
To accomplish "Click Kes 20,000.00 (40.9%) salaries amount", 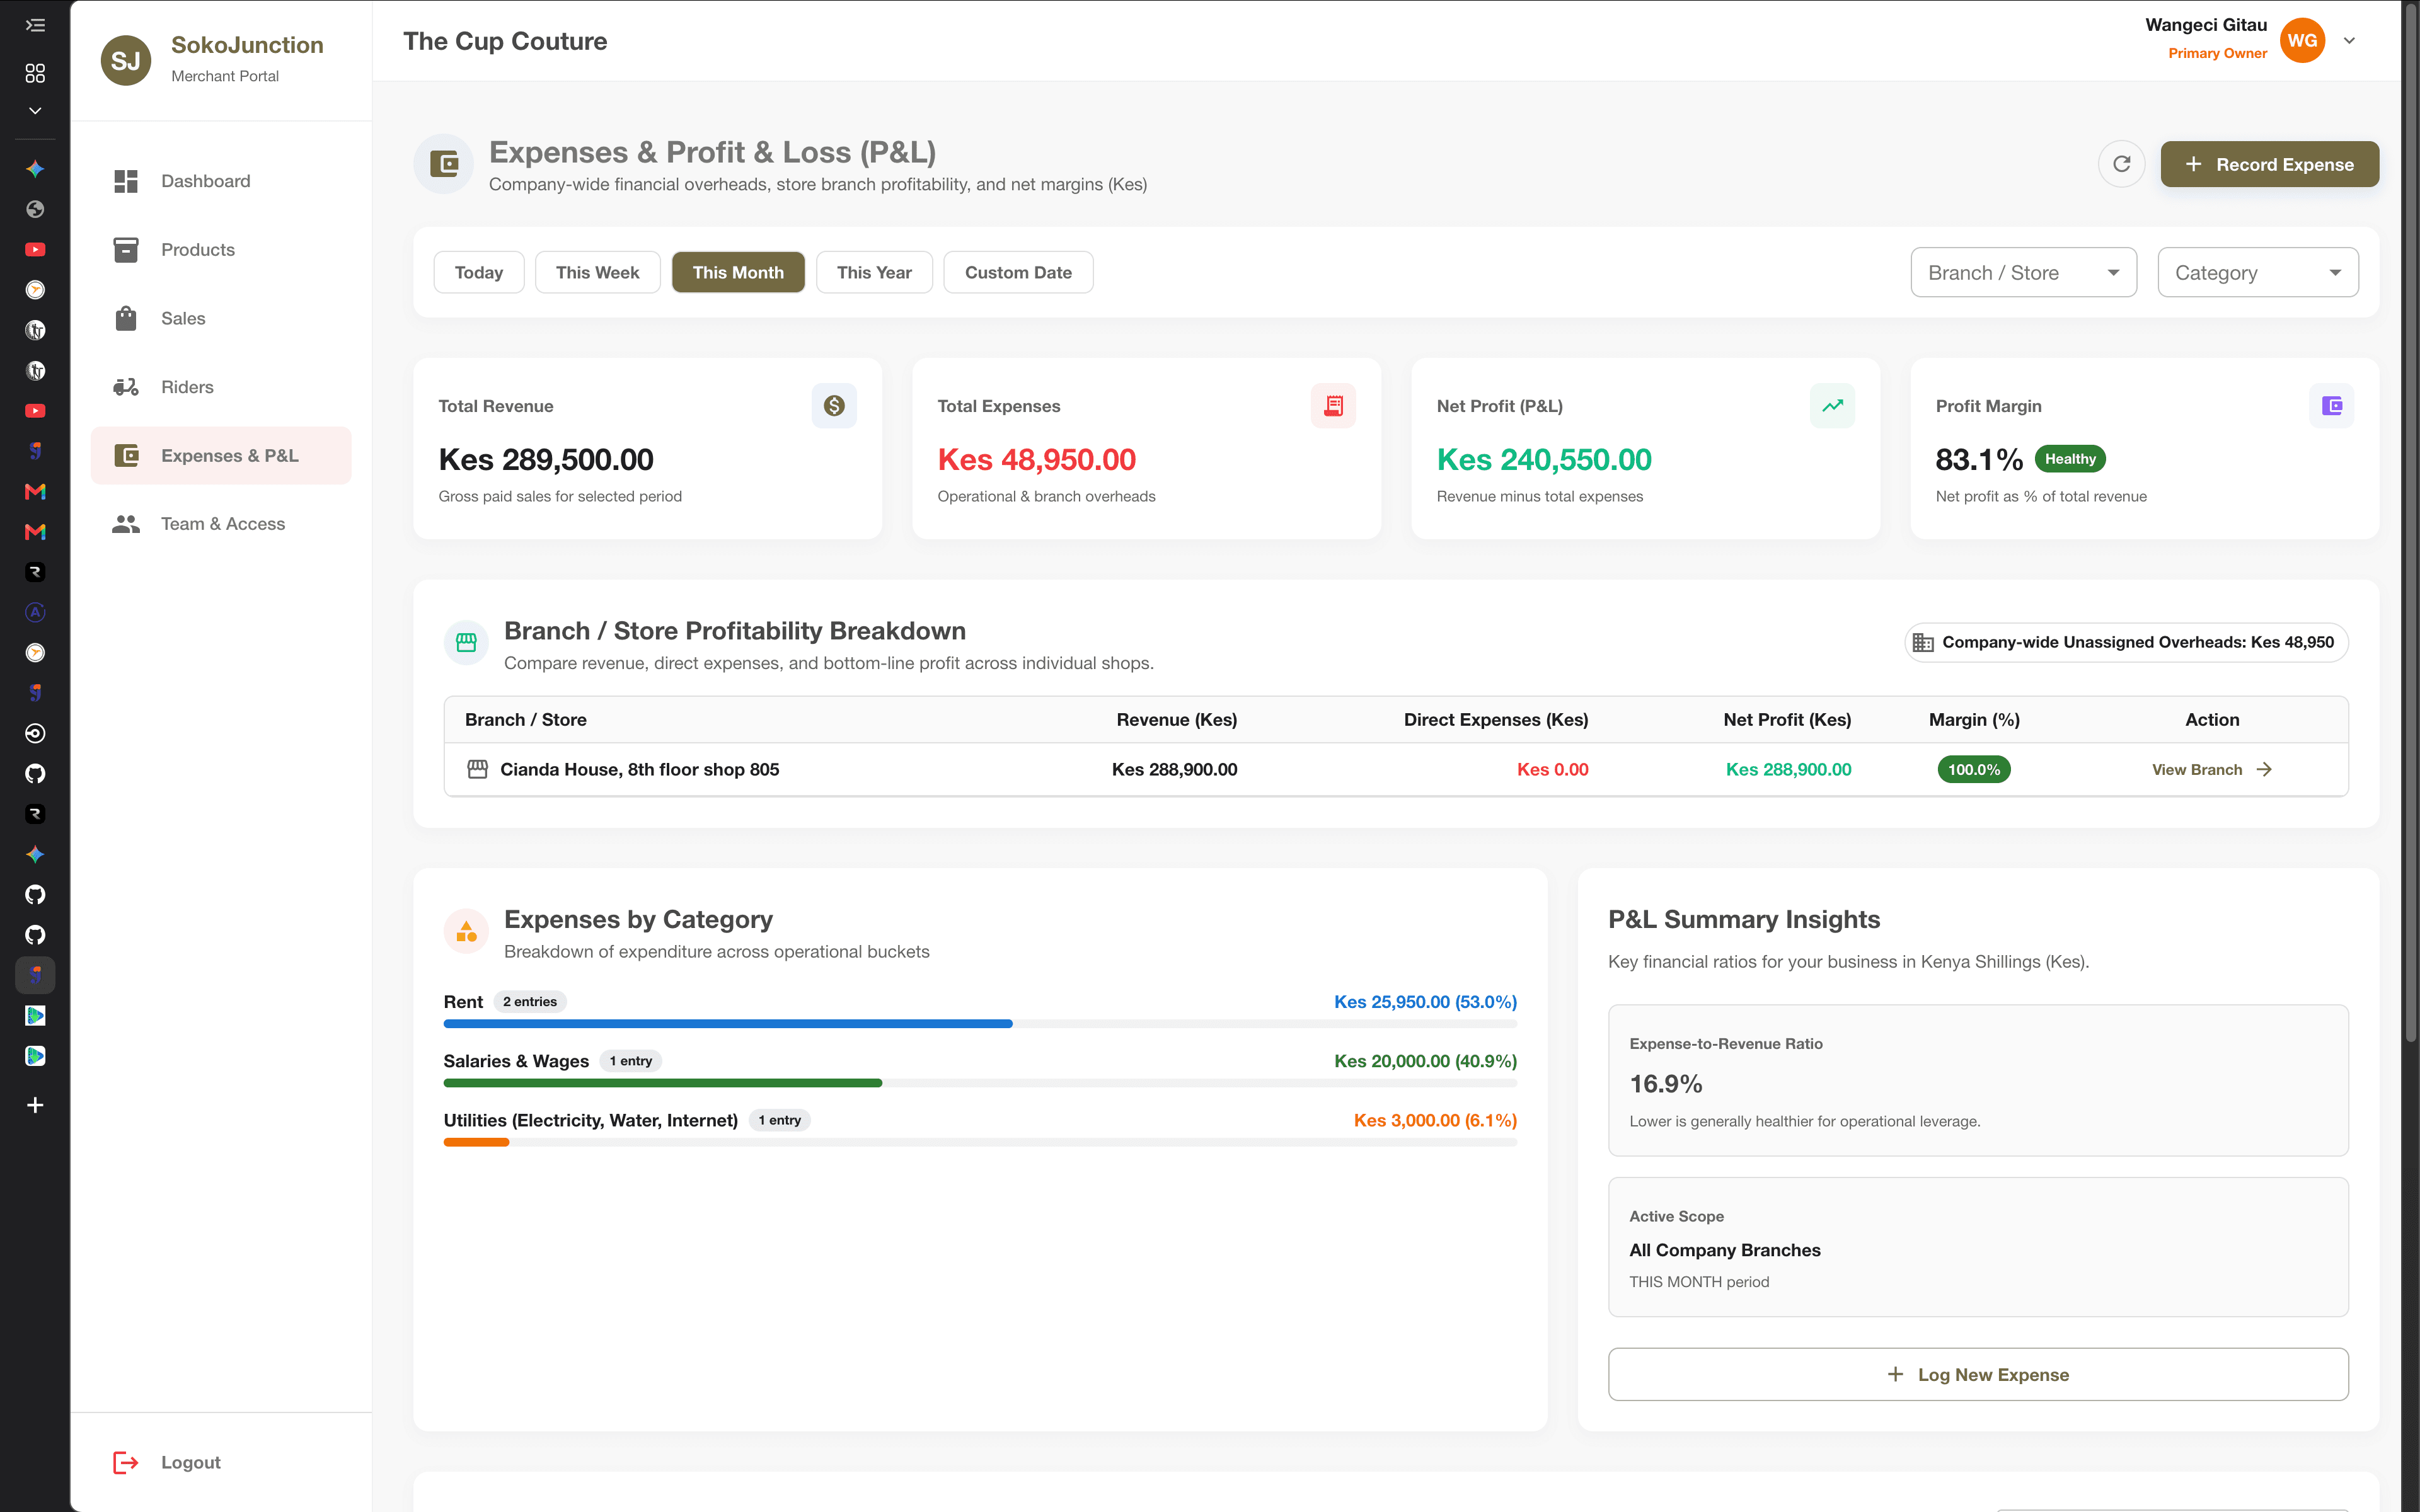I will click(x=1425, y=1061).
